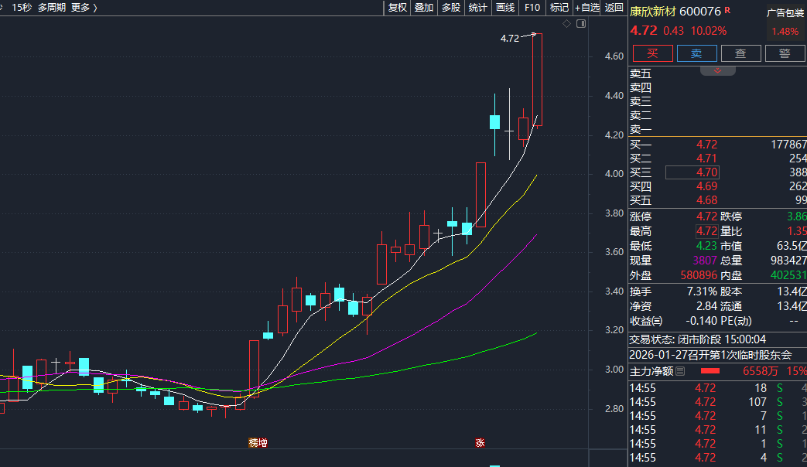Click the 主力净额 details list icon
This screenshot has width=807, height=467.
tap(680, 372)
